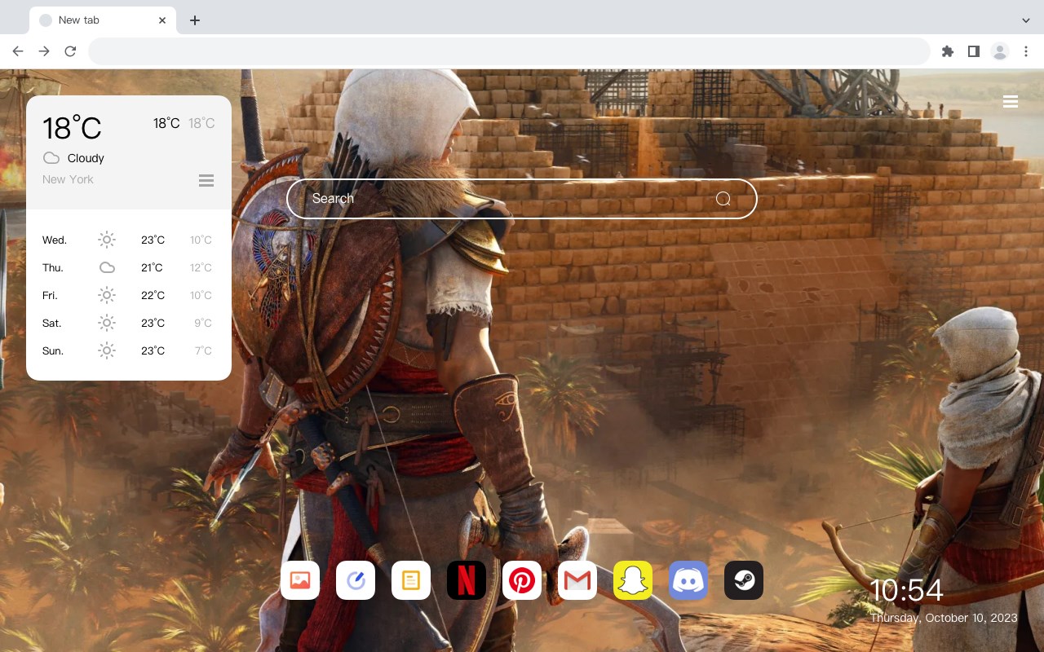Click the Fri. forecast day label
This screenshot has width=1044, height=652.
(x=50, y=295)
